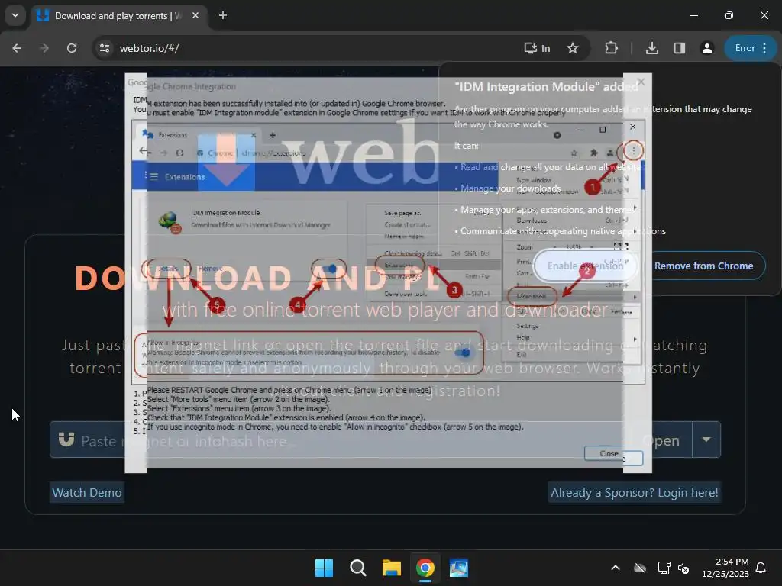Go back to previous page
Image resolution: width=782 pixels, height=586 pixels.
(x=17, y=48)
